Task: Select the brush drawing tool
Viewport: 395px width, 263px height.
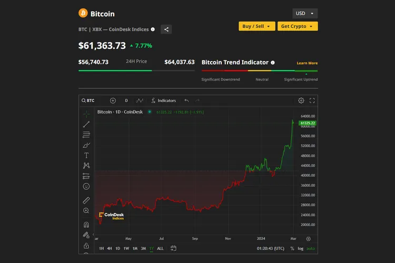Action: tap(86, 145)
